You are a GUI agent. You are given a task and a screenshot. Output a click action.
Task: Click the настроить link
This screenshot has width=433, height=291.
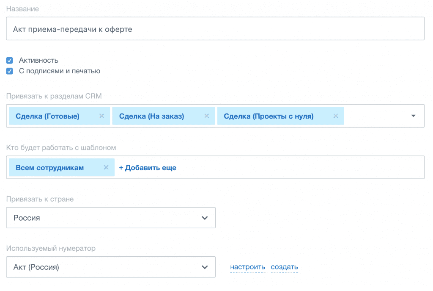tap(247, 267)
